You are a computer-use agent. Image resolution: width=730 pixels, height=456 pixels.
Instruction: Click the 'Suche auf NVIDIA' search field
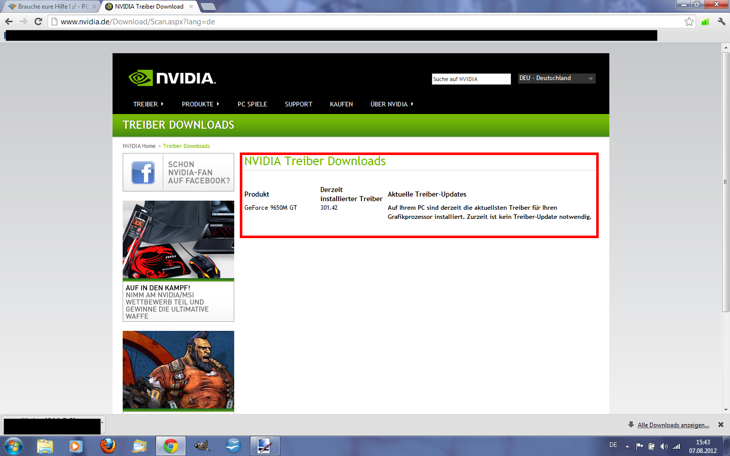tap(471, 79)
